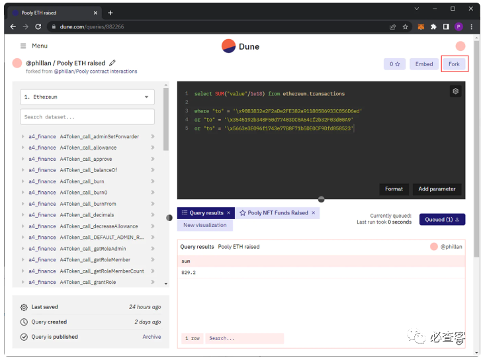Click Add parameter button
This screenshot has height=358, width=481.
[437, 189]
